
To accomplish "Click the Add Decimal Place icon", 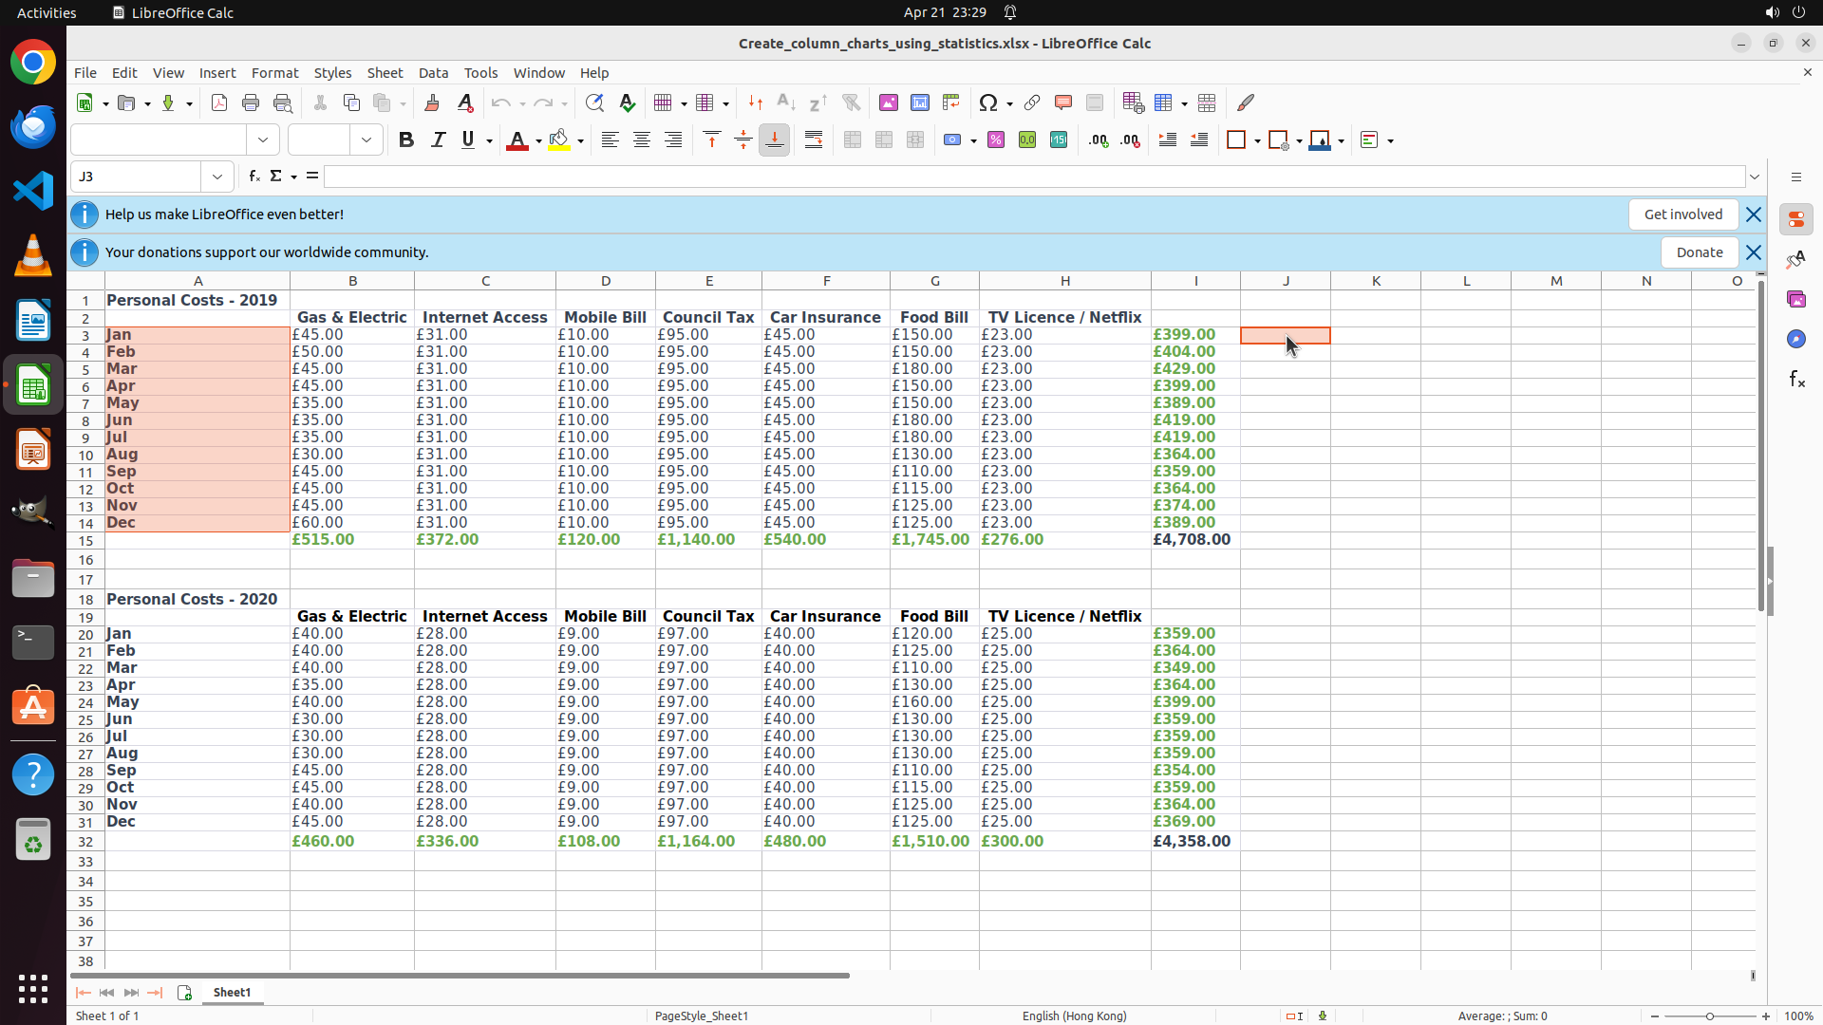I will coord(1099,140).
